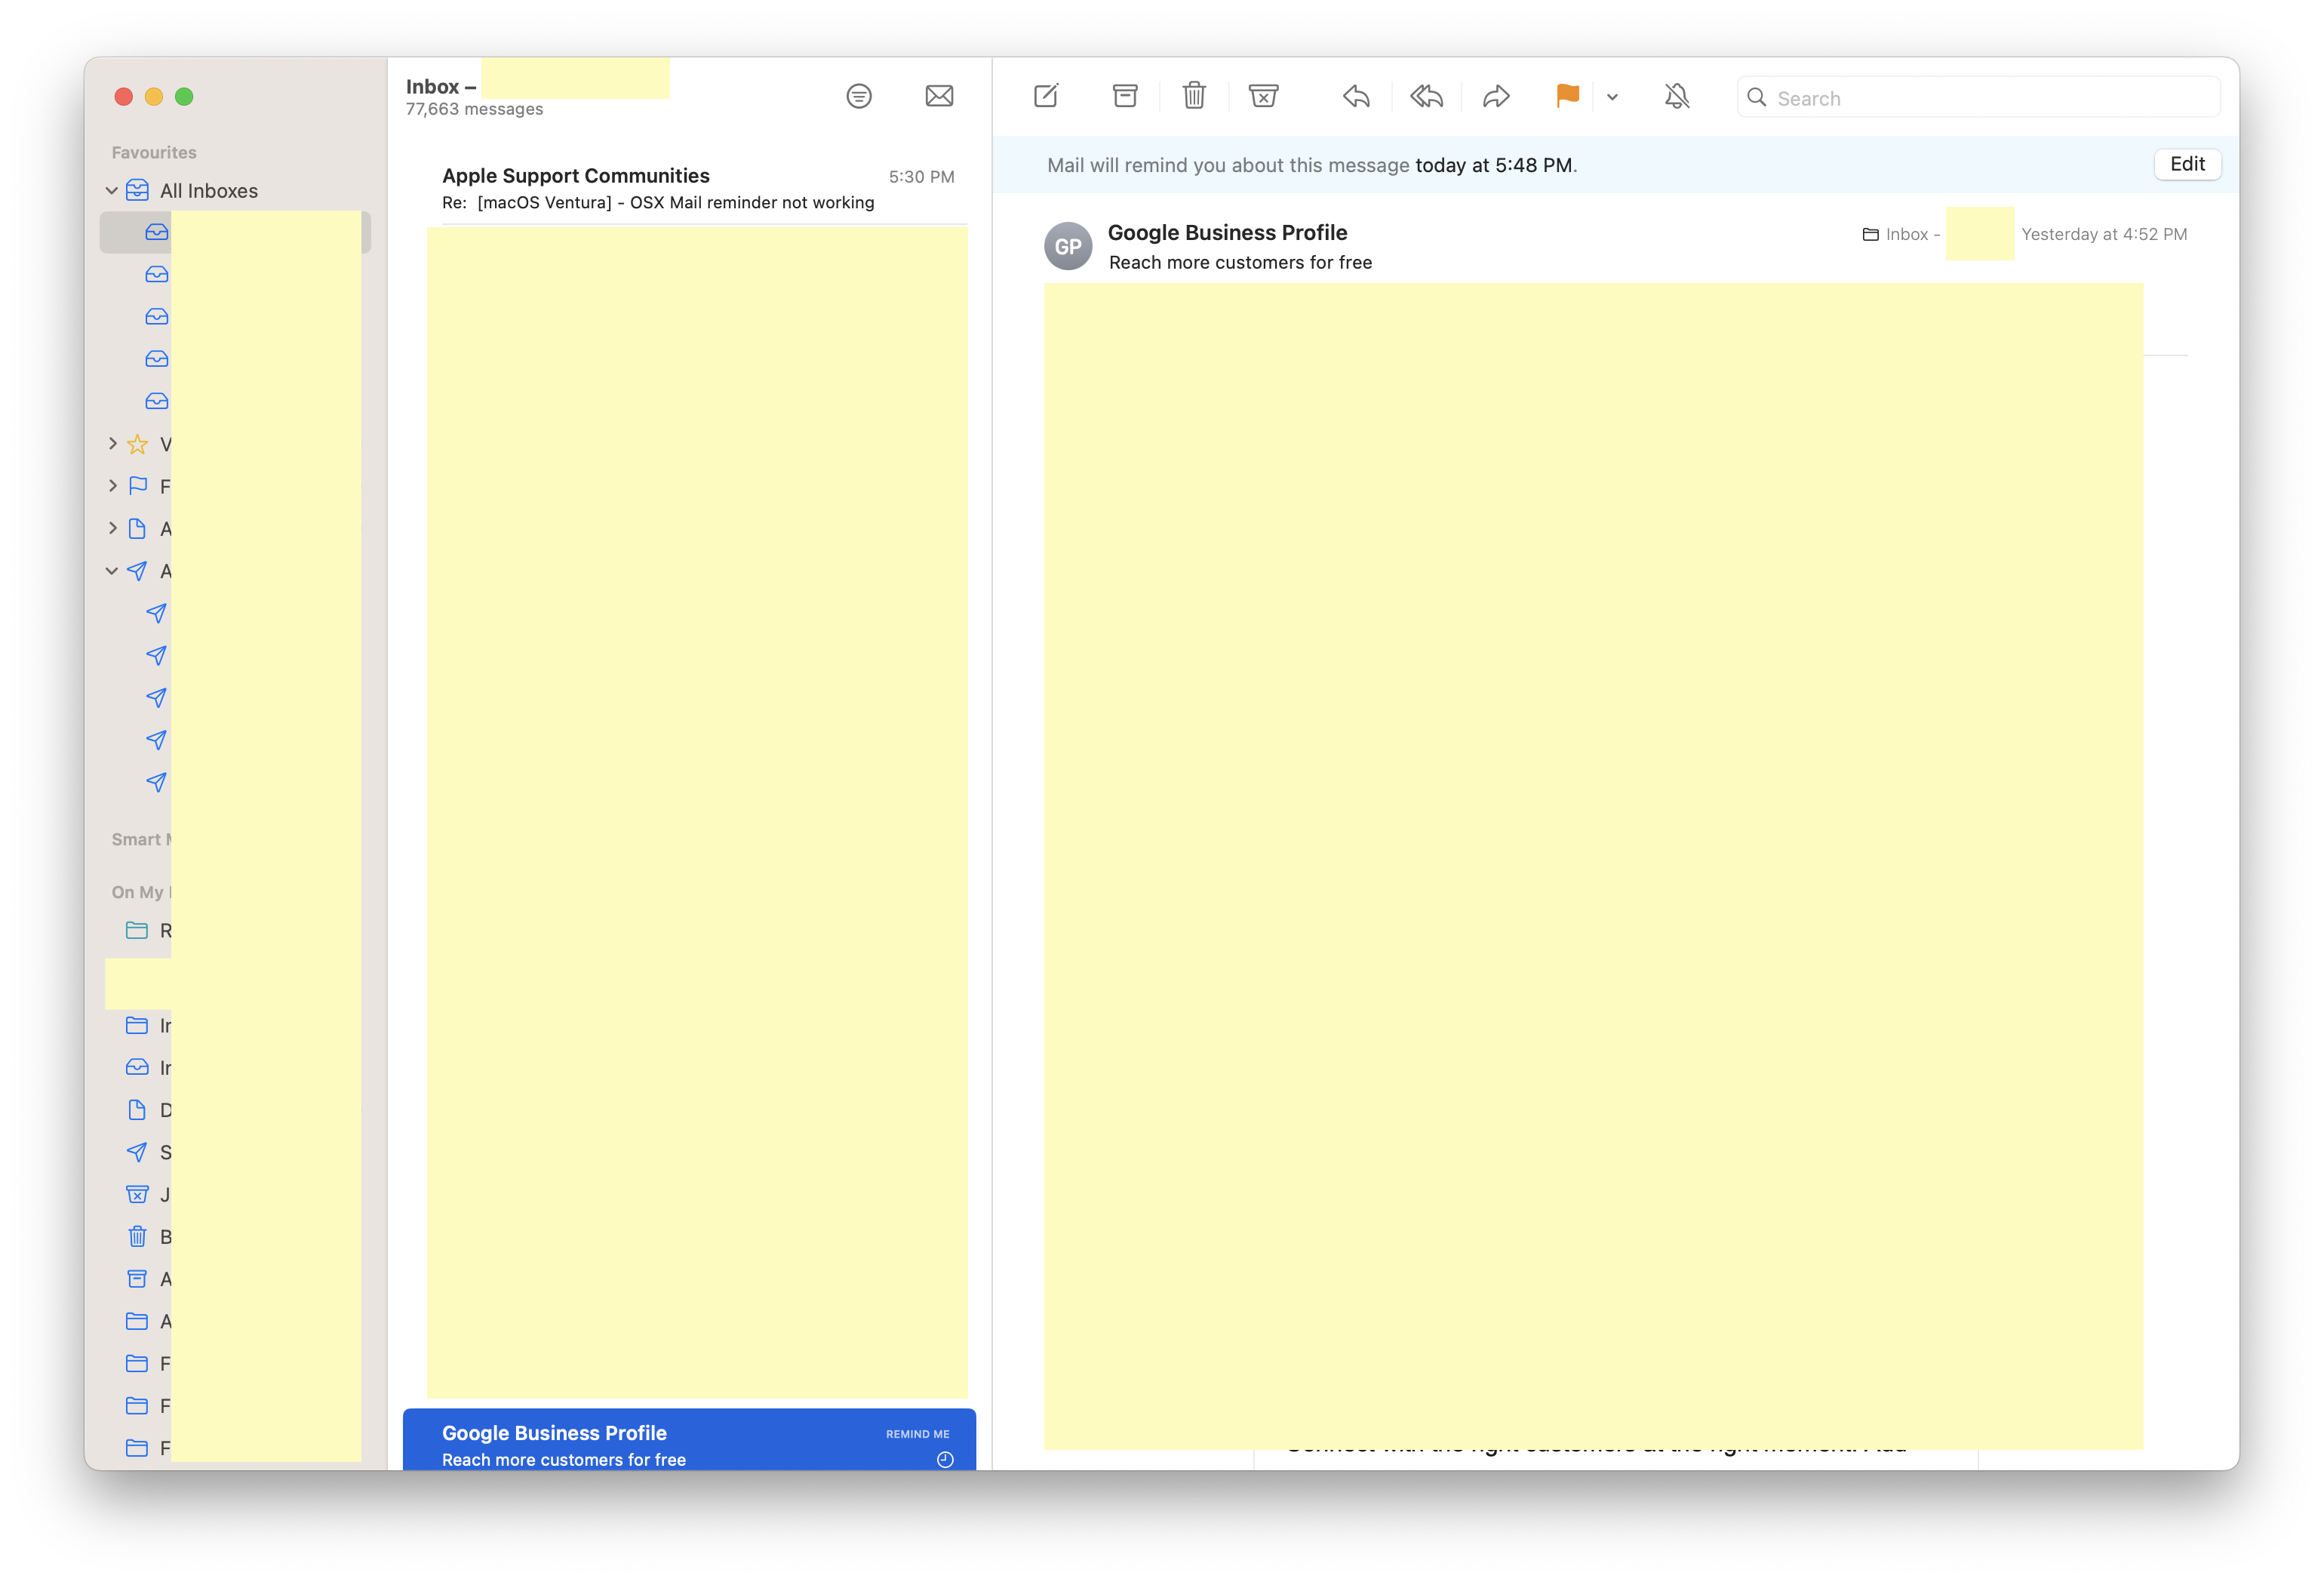Click the Edit reminder button
Screen dimensions: 2324x1582
tap(2187, 164)
